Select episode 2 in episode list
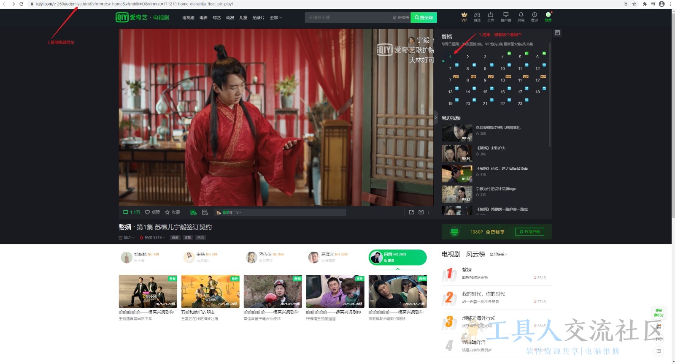 (467, 57)
